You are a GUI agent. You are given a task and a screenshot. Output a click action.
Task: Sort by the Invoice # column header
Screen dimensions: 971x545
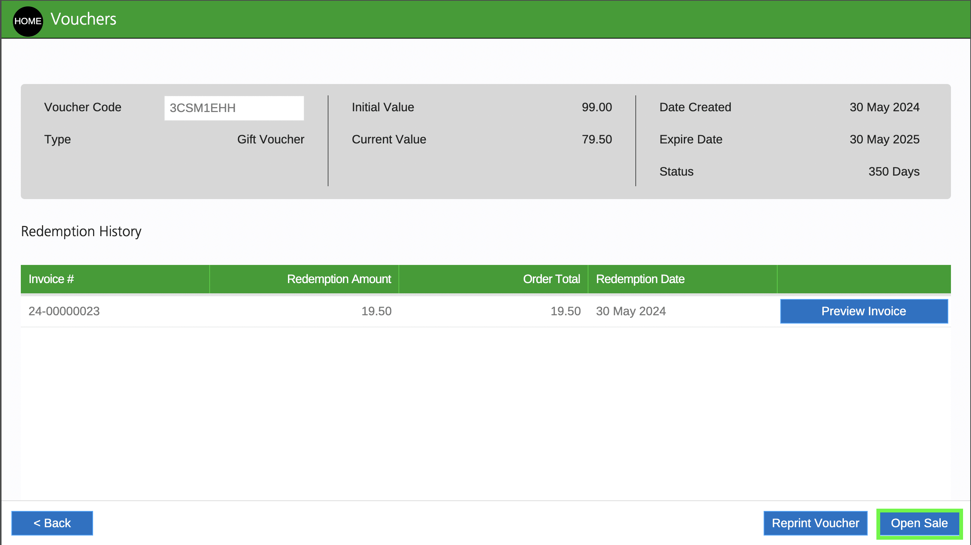(115, 279)
